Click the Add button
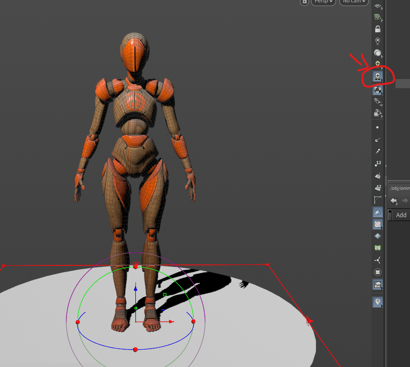The width and height of the screenshot is (410, 367). pos(401,215)
